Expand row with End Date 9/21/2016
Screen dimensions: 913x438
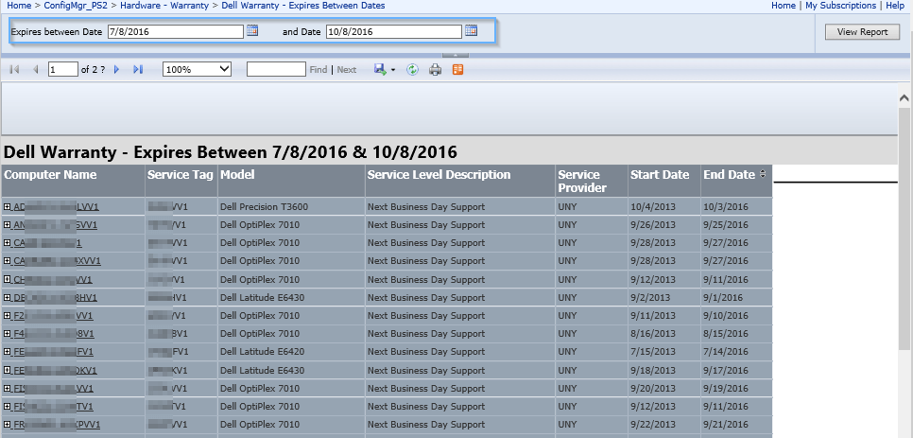7,425
